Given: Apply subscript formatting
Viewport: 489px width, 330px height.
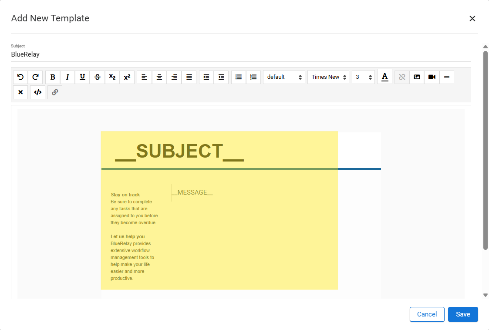Looking at the screenshot, I should (x=112, y=77).
